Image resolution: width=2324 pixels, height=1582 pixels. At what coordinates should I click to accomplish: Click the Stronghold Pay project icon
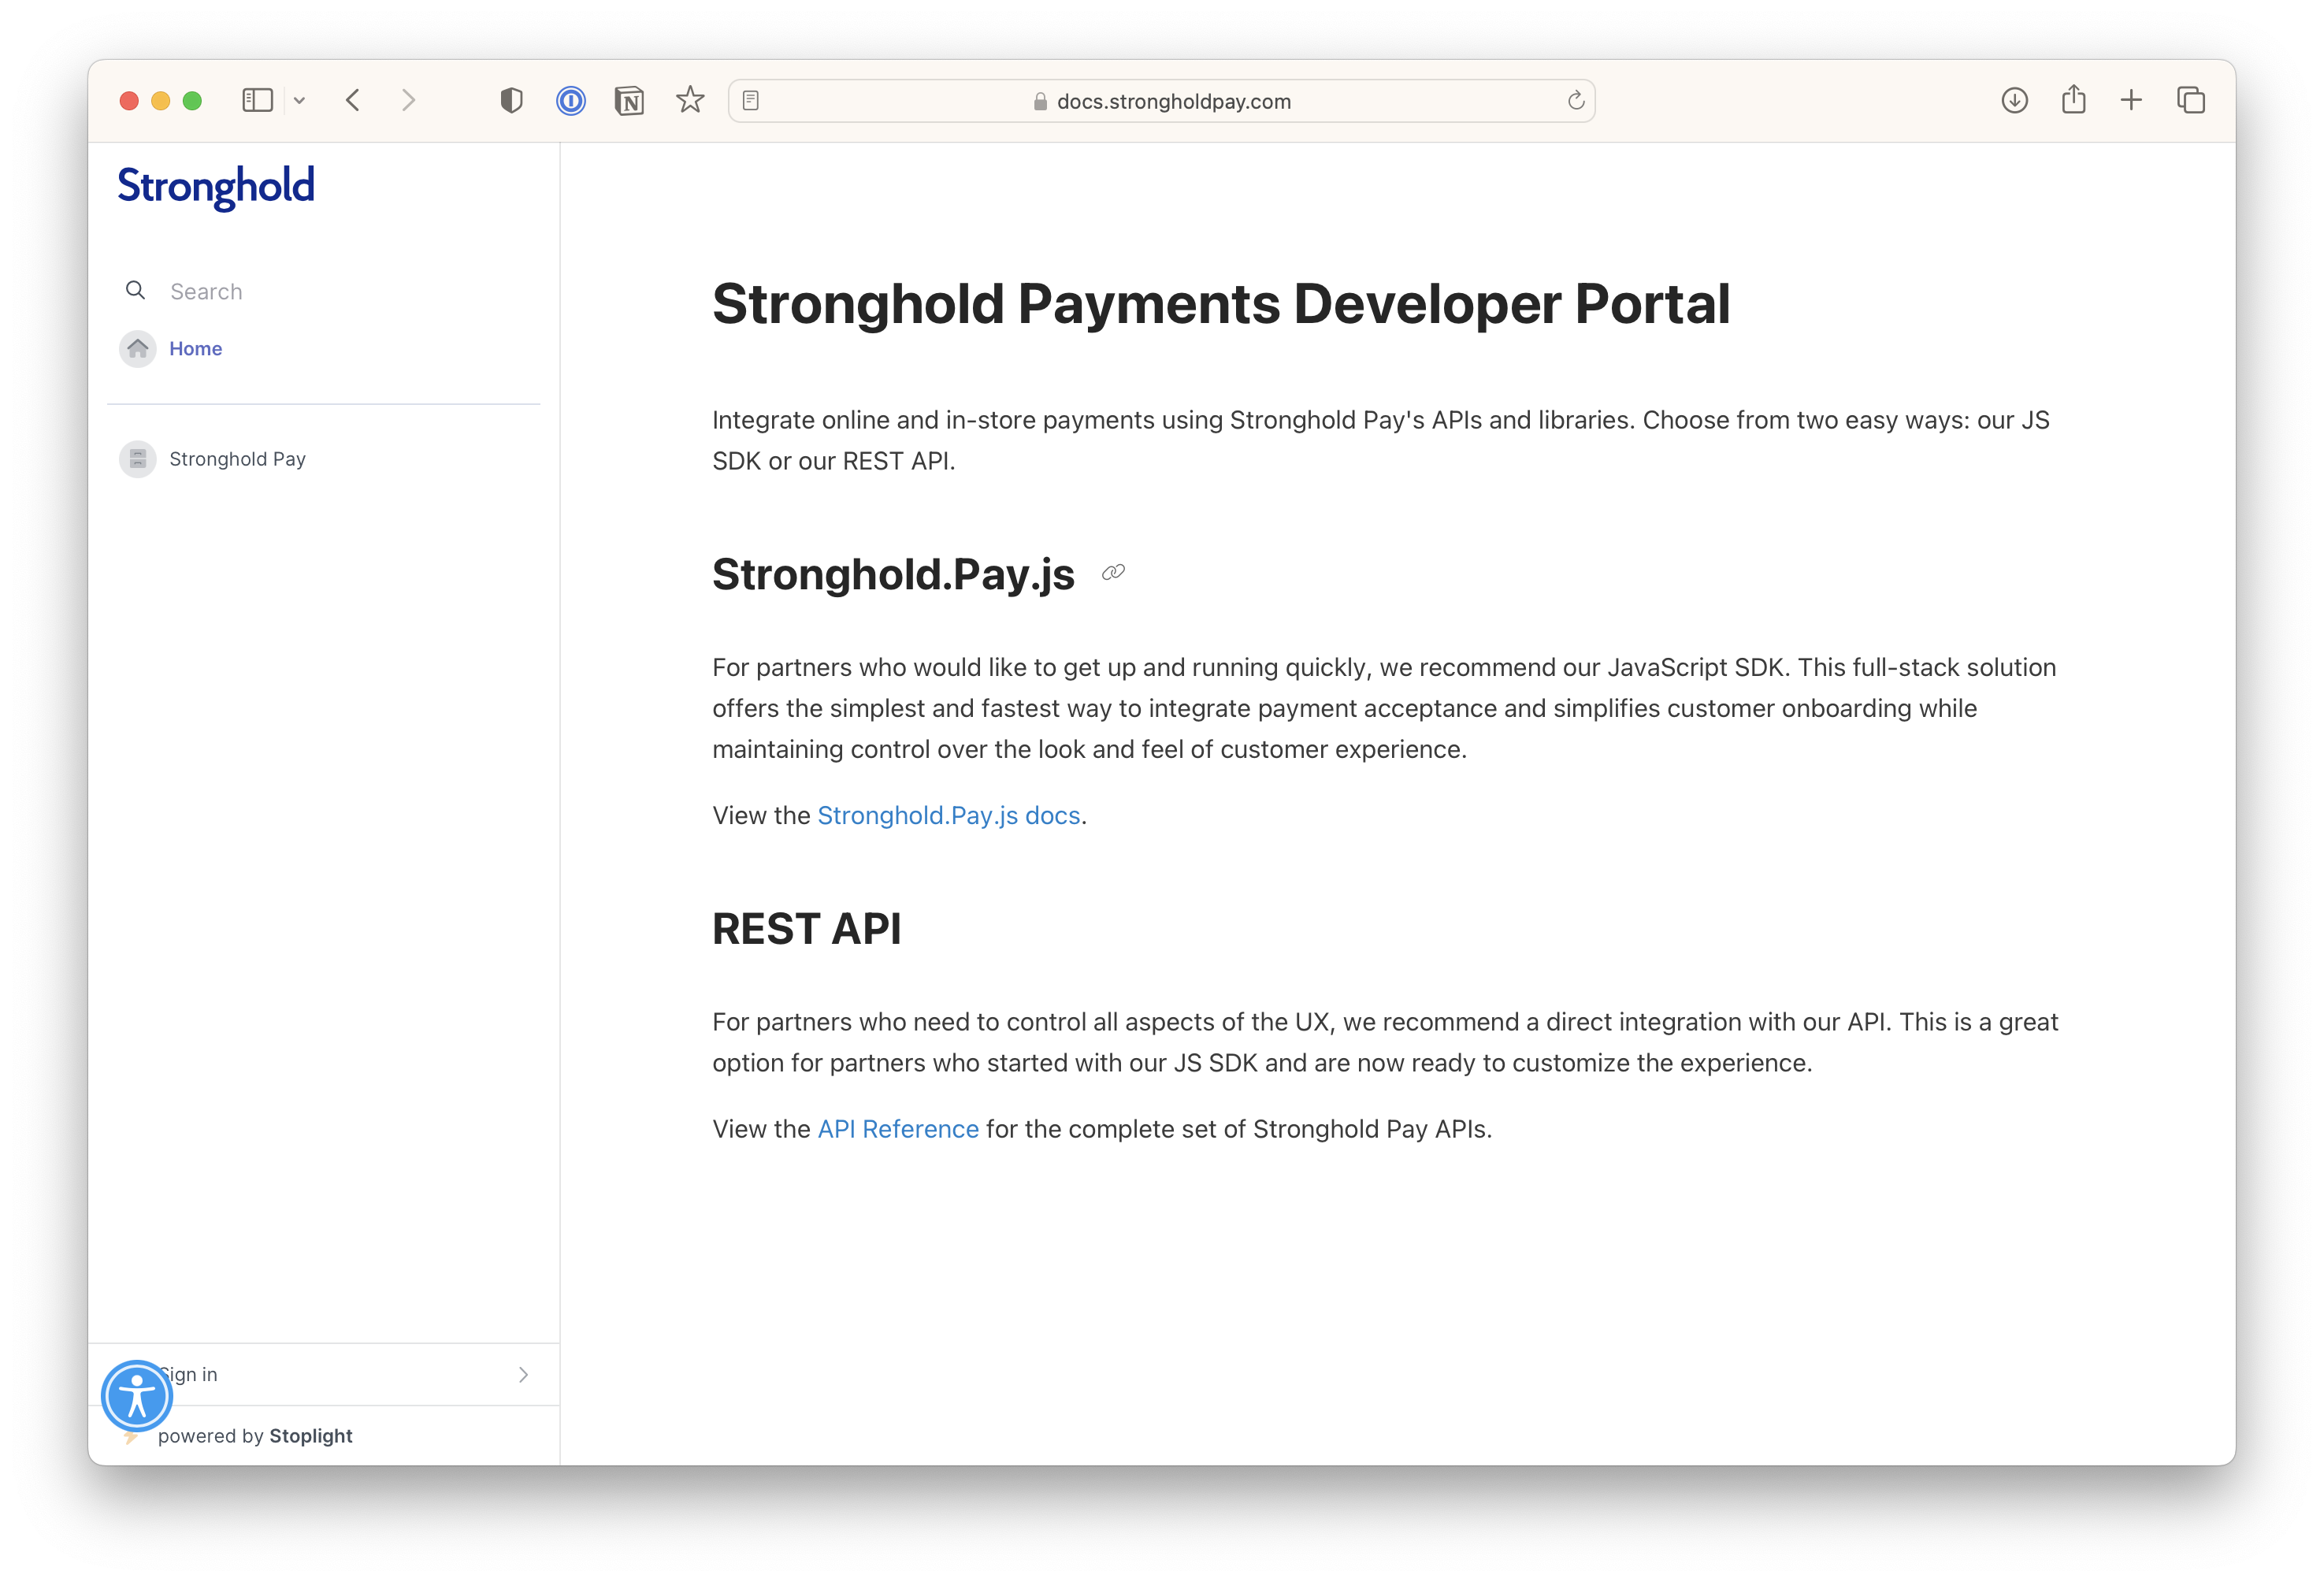[x=138, y=459]
